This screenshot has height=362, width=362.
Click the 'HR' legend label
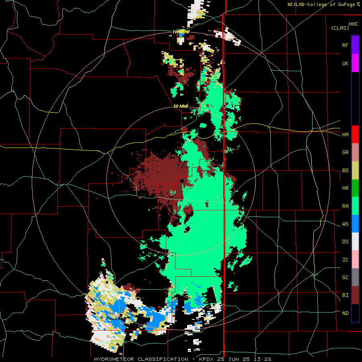tap(345, 188)
